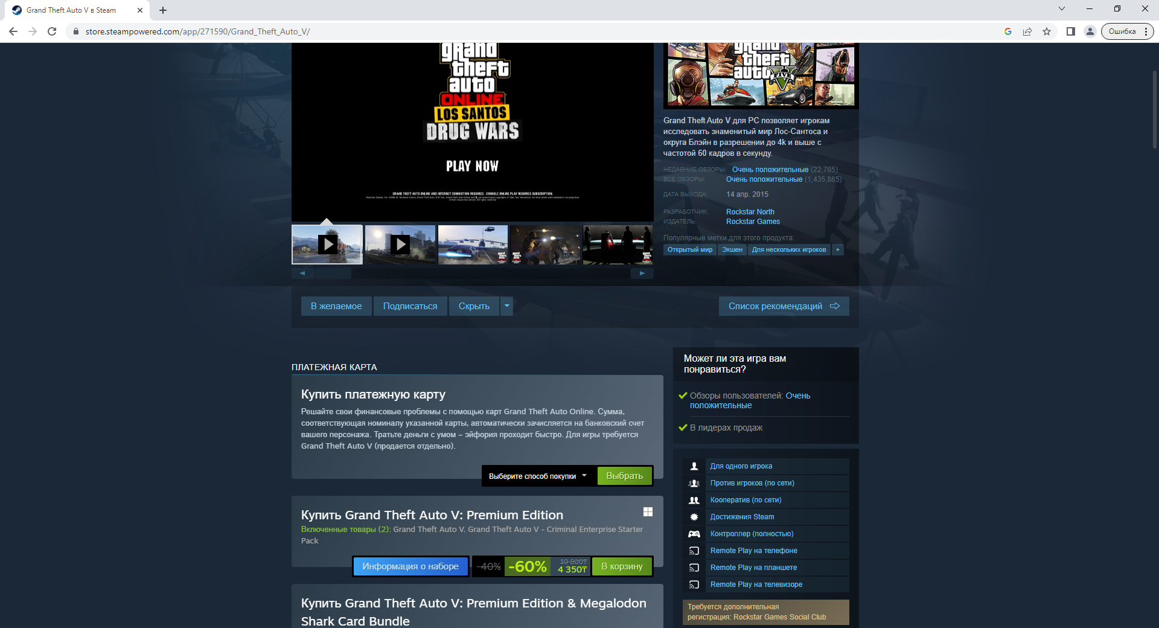Click the single-player person icon
This screenshot has width=1159, height=628.
tap(694, 466)
